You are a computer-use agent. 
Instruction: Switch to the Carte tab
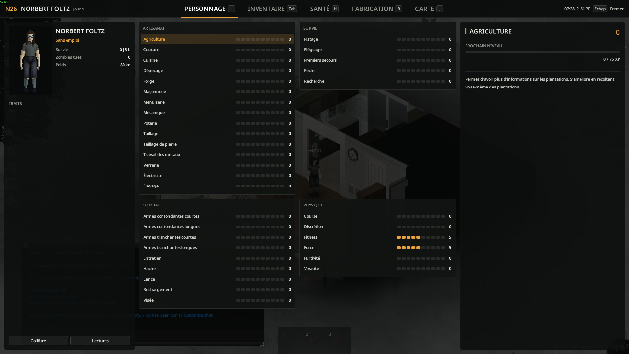click(429, 9)
